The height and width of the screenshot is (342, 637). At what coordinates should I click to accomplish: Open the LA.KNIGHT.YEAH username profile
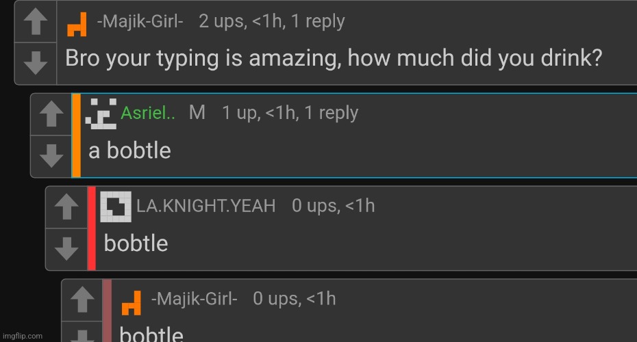coord(205,206)
